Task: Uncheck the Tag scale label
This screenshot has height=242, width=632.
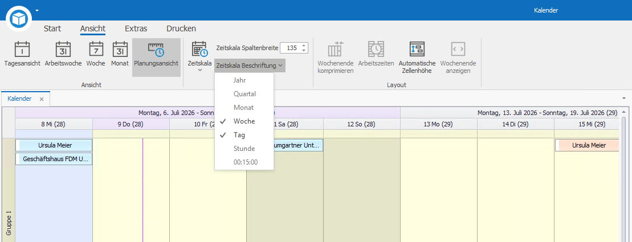Action: [x=244, y=135]
